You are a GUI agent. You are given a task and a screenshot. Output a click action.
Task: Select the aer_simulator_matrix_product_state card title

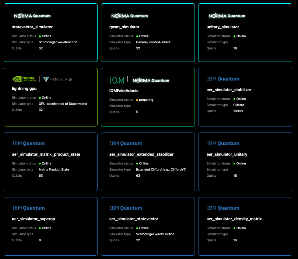(46, 154)
